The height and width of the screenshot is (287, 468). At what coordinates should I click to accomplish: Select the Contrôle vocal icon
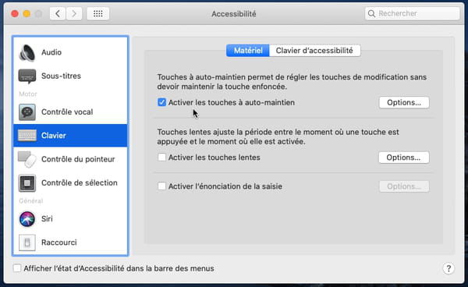(27, 112)
